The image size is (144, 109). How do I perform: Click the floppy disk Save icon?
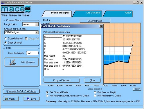coord(28,99)
